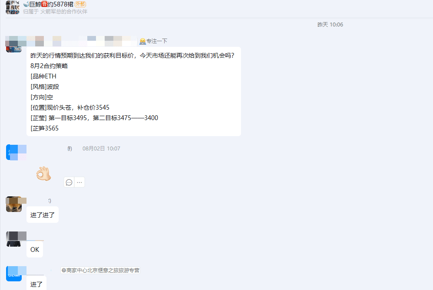Click the 专注一下 status next to sender
Viewport: 433px width, 290px height.
click(154, 41)
